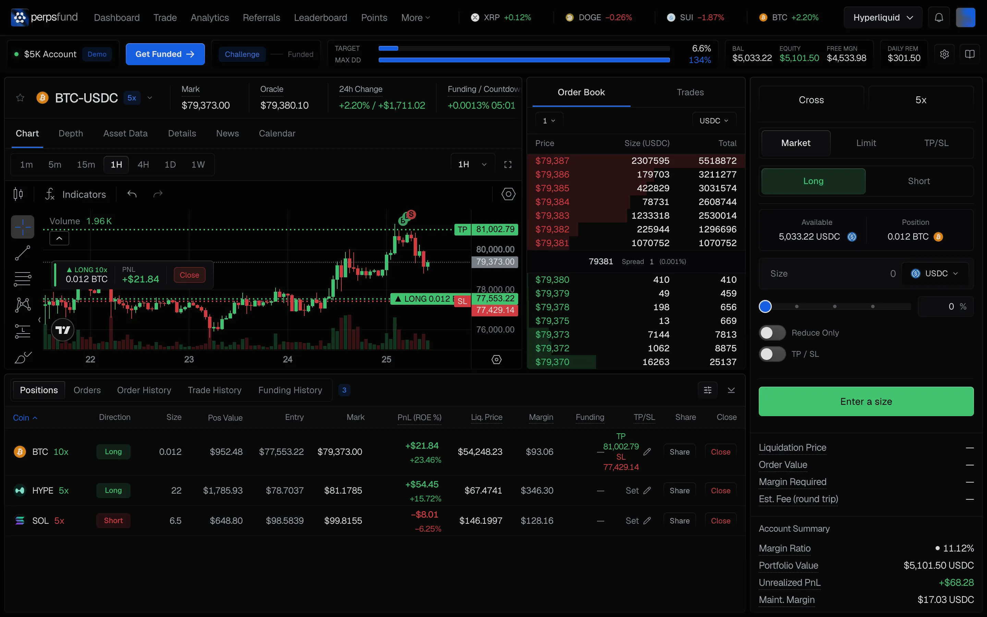Image resolution: width=987 pixels, height=617 pixels.
Task: Open the notifications bell
Action: tap(939, 17)
